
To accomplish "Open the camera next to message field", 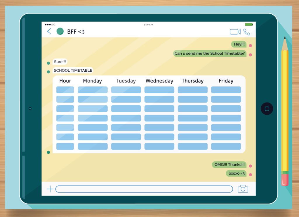I will tap(243, 189).
